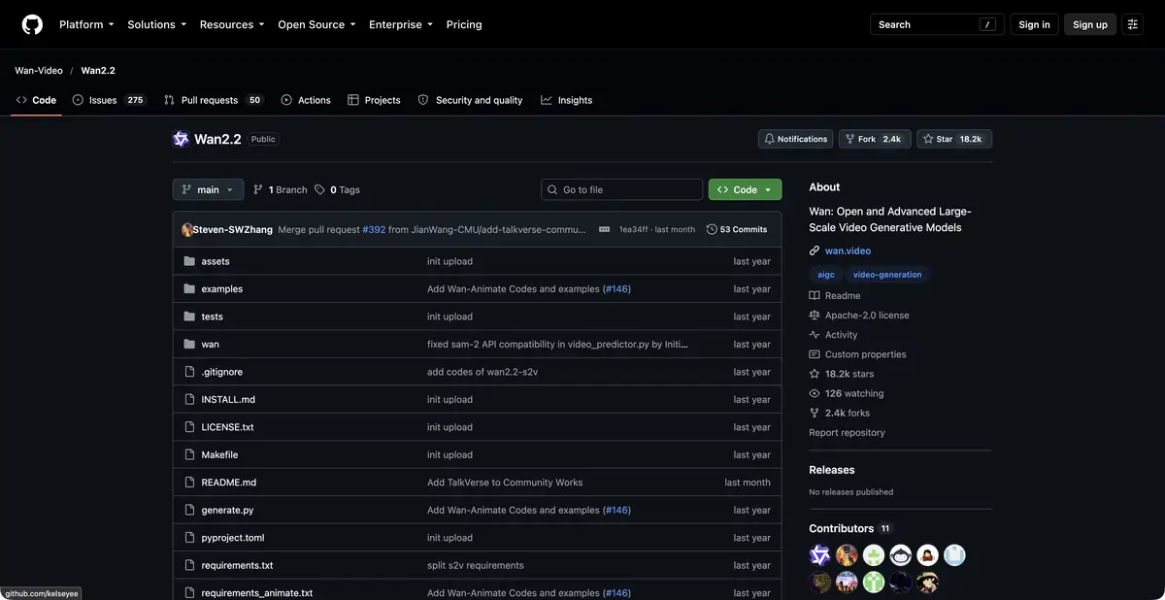
Task: Click the commit details ellipsis icon
Action: 604,229
